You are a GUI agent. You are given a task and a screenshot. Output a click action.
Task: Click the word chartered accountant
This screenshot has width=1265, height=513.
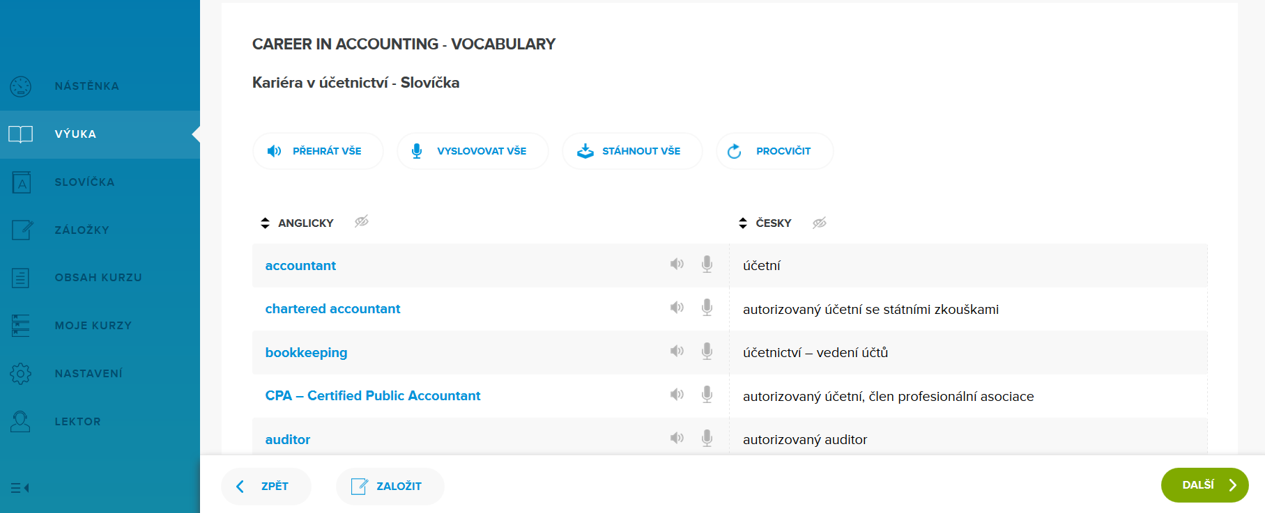332,308
